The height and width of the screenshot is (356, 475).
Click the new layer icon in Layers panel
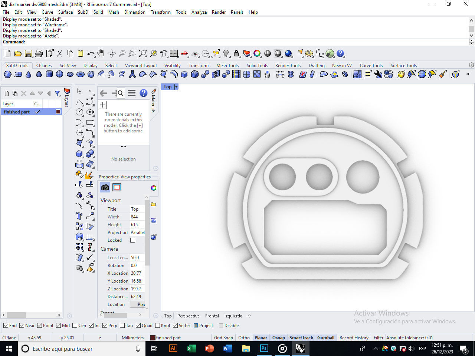pyautogui.click(x=7, y=93)
